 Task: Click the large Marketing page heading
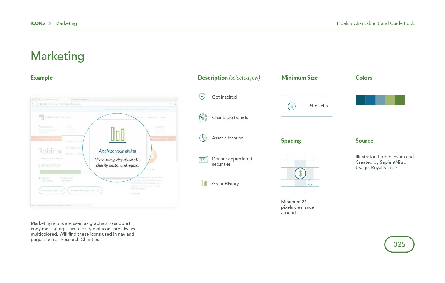[x=57, y=56]
